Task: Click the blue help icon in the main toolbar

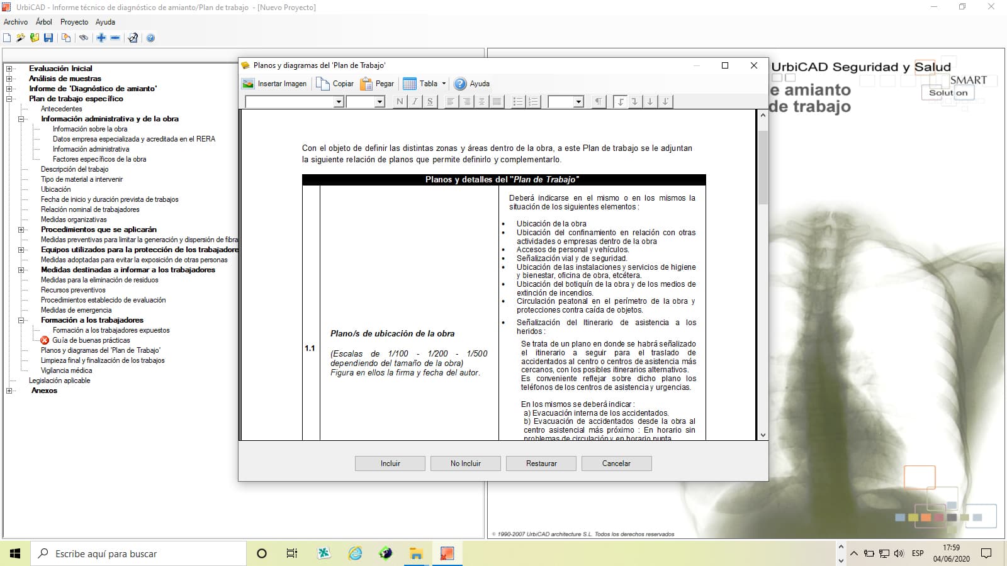Action: point(150,38)
